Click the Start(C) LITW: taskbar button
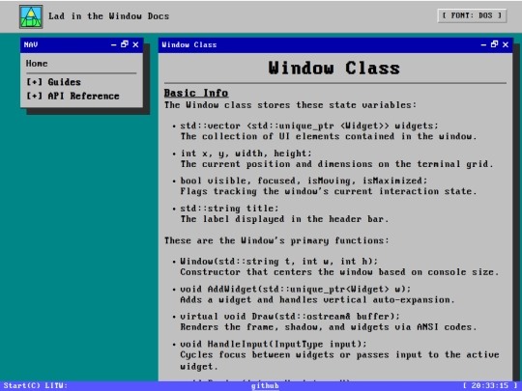This screenshot has height=391, width=522. tap(36, 385)
